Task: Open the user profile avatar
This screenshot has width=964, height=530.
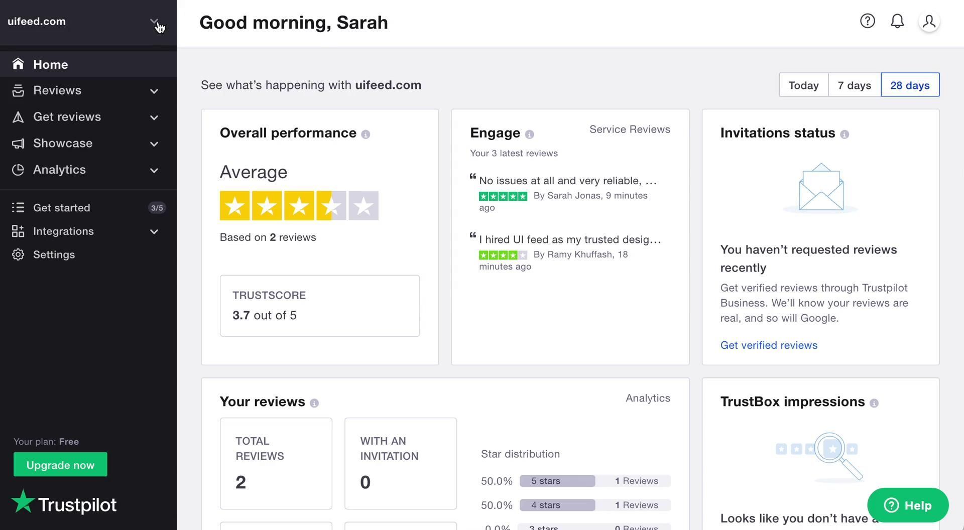Action: tap(929, 22)
